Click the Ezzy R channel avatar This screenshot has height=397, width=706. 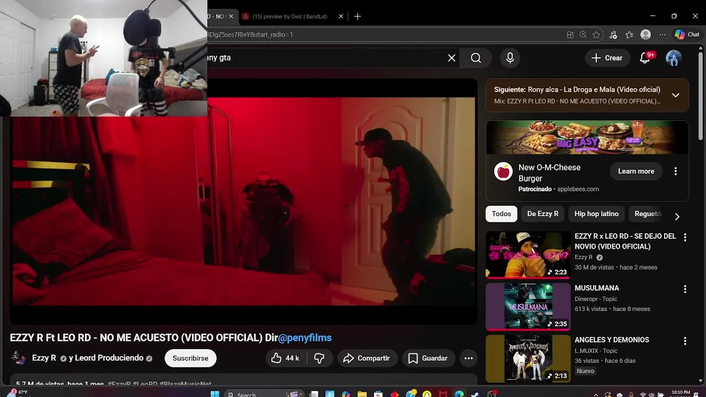click(19, 358)
